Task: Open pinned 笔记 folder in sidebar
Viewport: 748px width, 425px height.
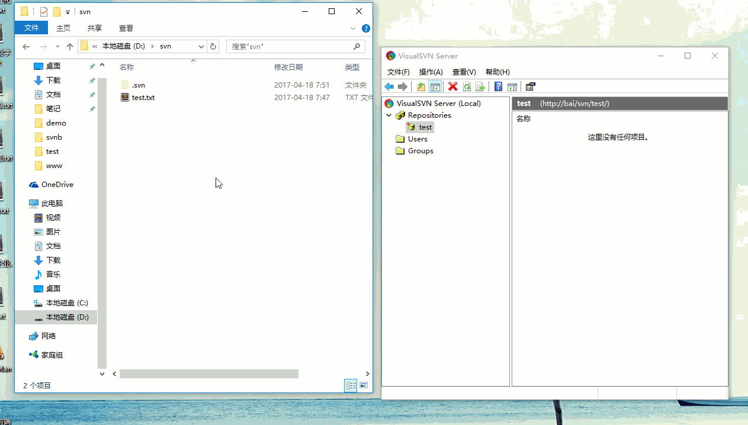Action: click(53, 109)
